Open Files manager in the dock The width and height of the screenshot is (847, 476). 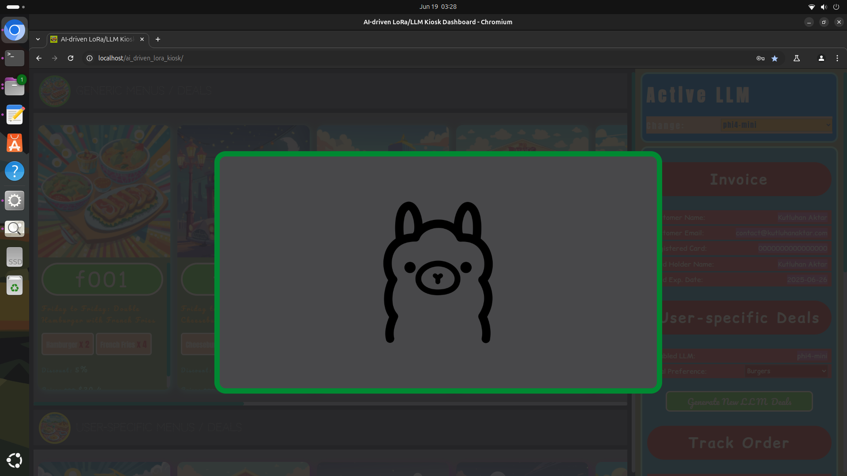click(15, 86)
